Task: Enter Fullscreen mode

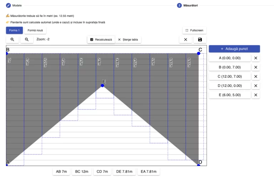Action: [194, 30]
